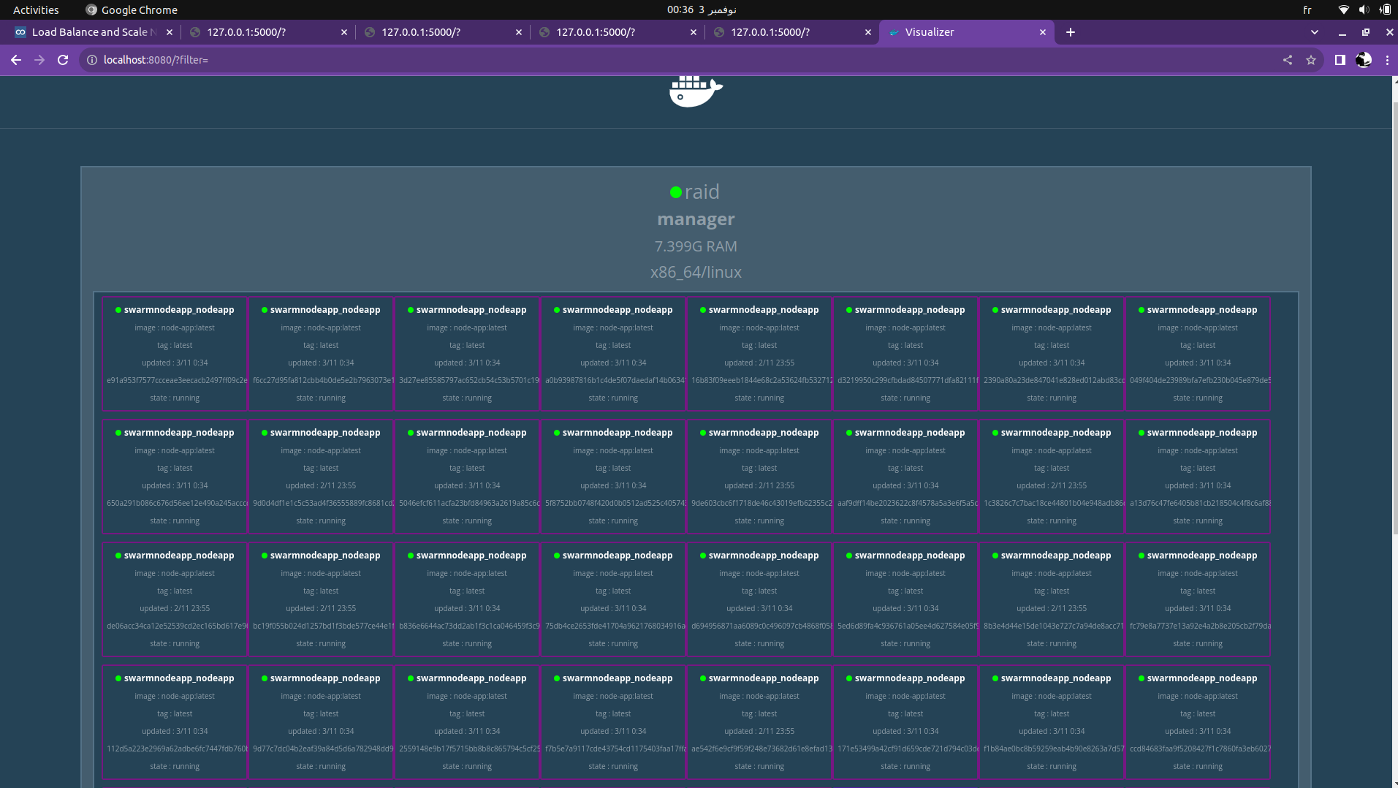
Task: Open Chrome side panel
Action: [1340, 60]
